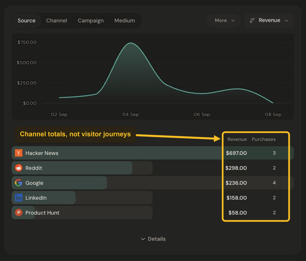Click the sort icon beside Revenue
Screen dimensions: 306x261
click(x=252, y=20)
